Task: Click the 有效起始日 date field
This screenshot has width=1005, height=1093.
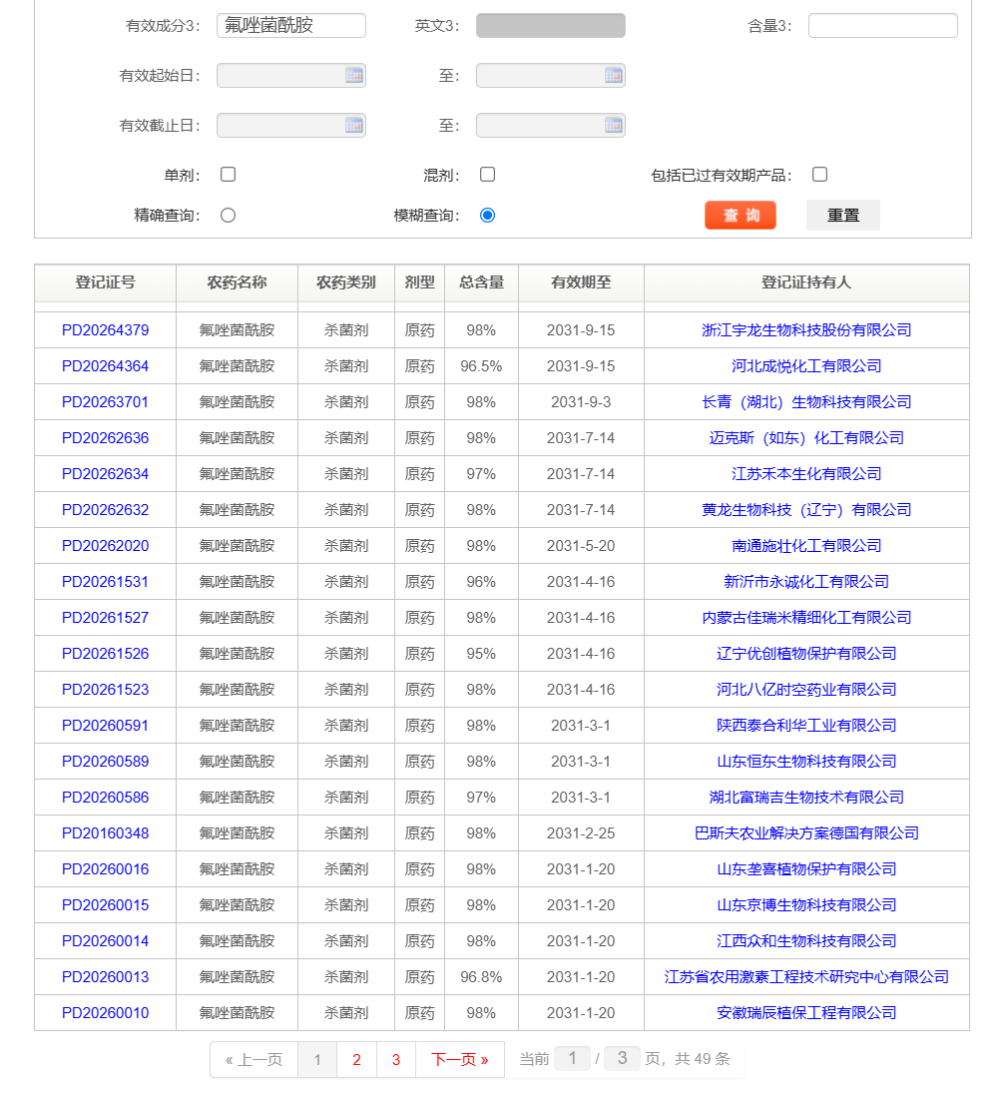Action: 291,75
